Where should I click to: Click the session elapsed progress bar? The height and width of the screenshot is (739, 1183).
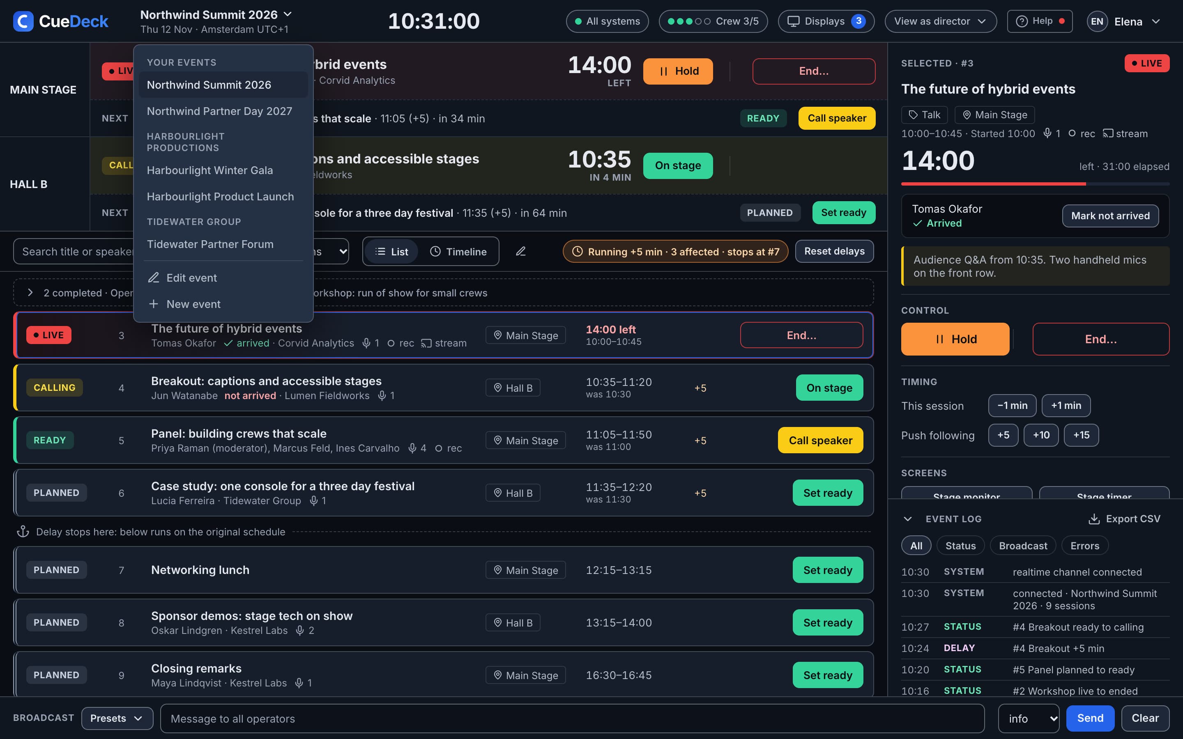[1035, 184]
